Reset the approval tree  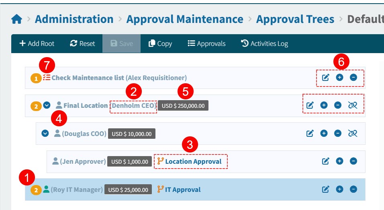(x=82, y=43)
